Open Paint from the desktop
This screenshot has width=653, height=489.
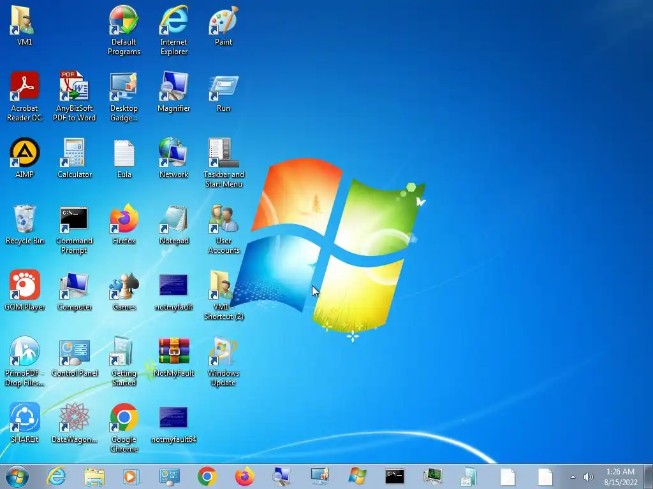pos(223,25)
